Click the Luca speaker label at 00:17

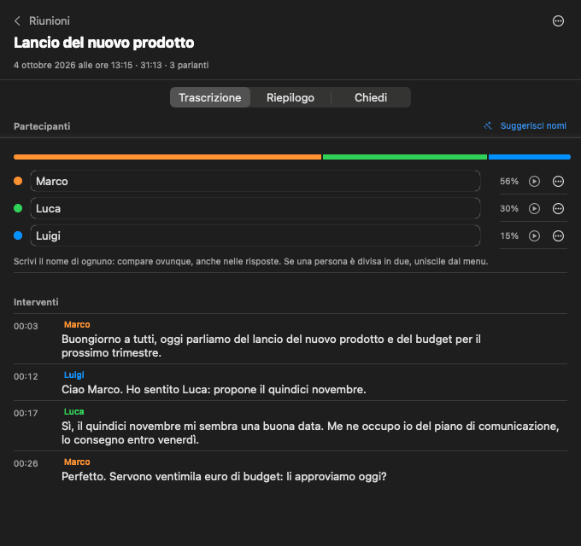73,412
